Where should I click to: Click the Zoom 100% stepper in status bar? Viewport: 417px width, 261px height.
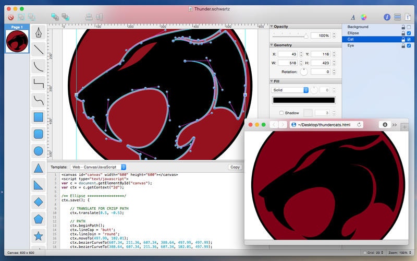pos(410,253)
